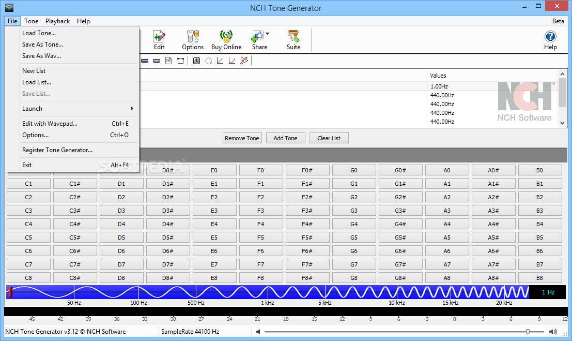Click the G0 note button

pos(354,170)
